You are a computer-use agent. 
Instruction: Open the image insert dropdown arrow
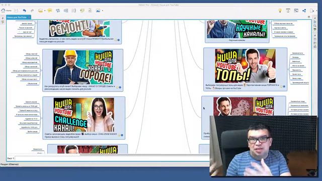tap(103, 11)
